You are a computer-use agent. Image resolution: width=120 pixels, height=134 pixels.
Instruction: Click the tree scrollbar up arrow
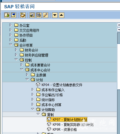[x=119, y=25]
